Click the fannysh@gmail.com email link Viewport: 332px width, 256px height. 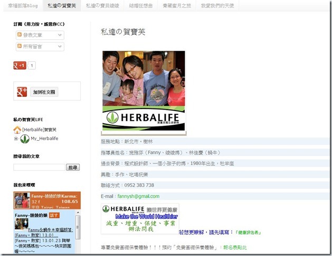[138, 196]
